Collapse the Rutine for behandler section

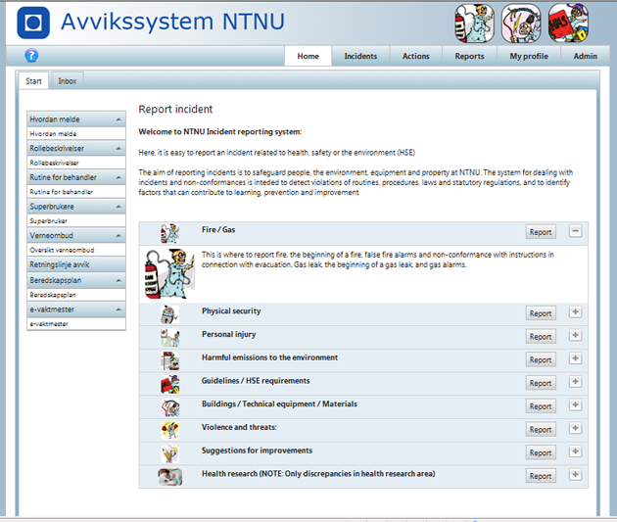pyautogui.click(x=119, y=178)
